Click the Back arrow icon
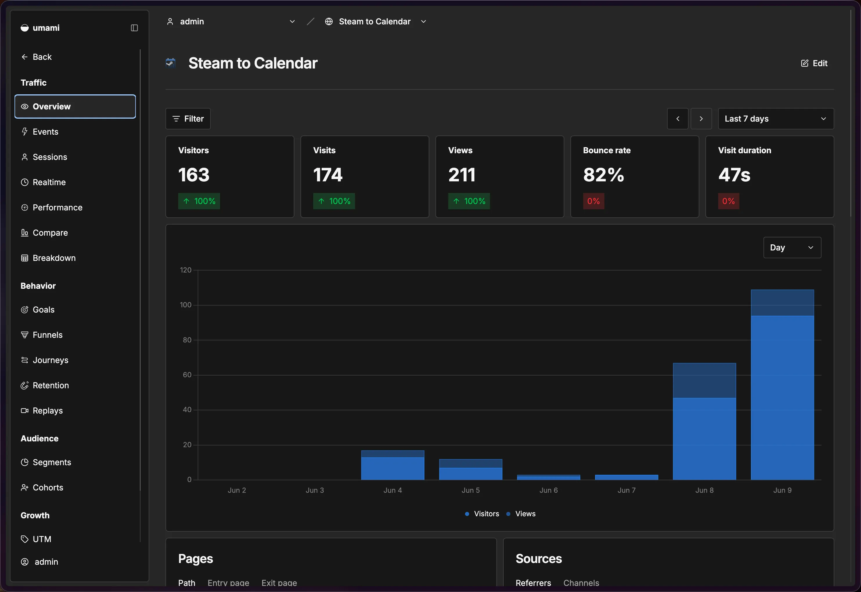Image resolution: width=861 pixels, height=592 pixels. tap(24, 57)
